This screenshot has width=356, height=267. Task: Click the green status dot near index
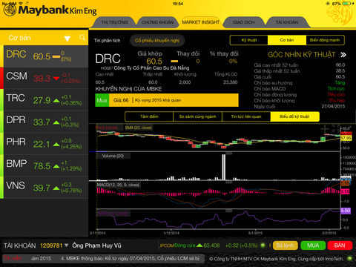point(263,245)
